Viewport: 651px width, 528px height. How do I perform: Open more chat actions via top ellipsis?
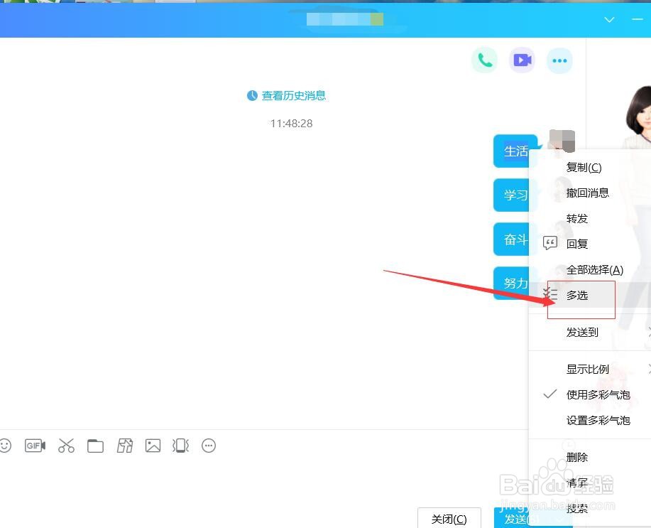click(559, 60)
